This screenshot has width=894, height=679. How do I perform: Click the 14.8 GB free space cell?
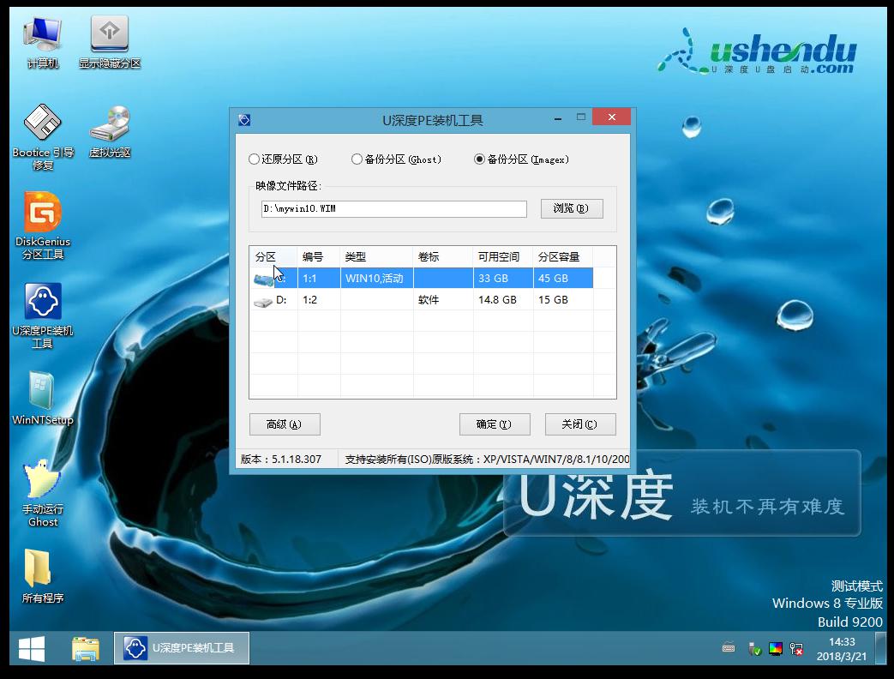click(x=503, y=300)
